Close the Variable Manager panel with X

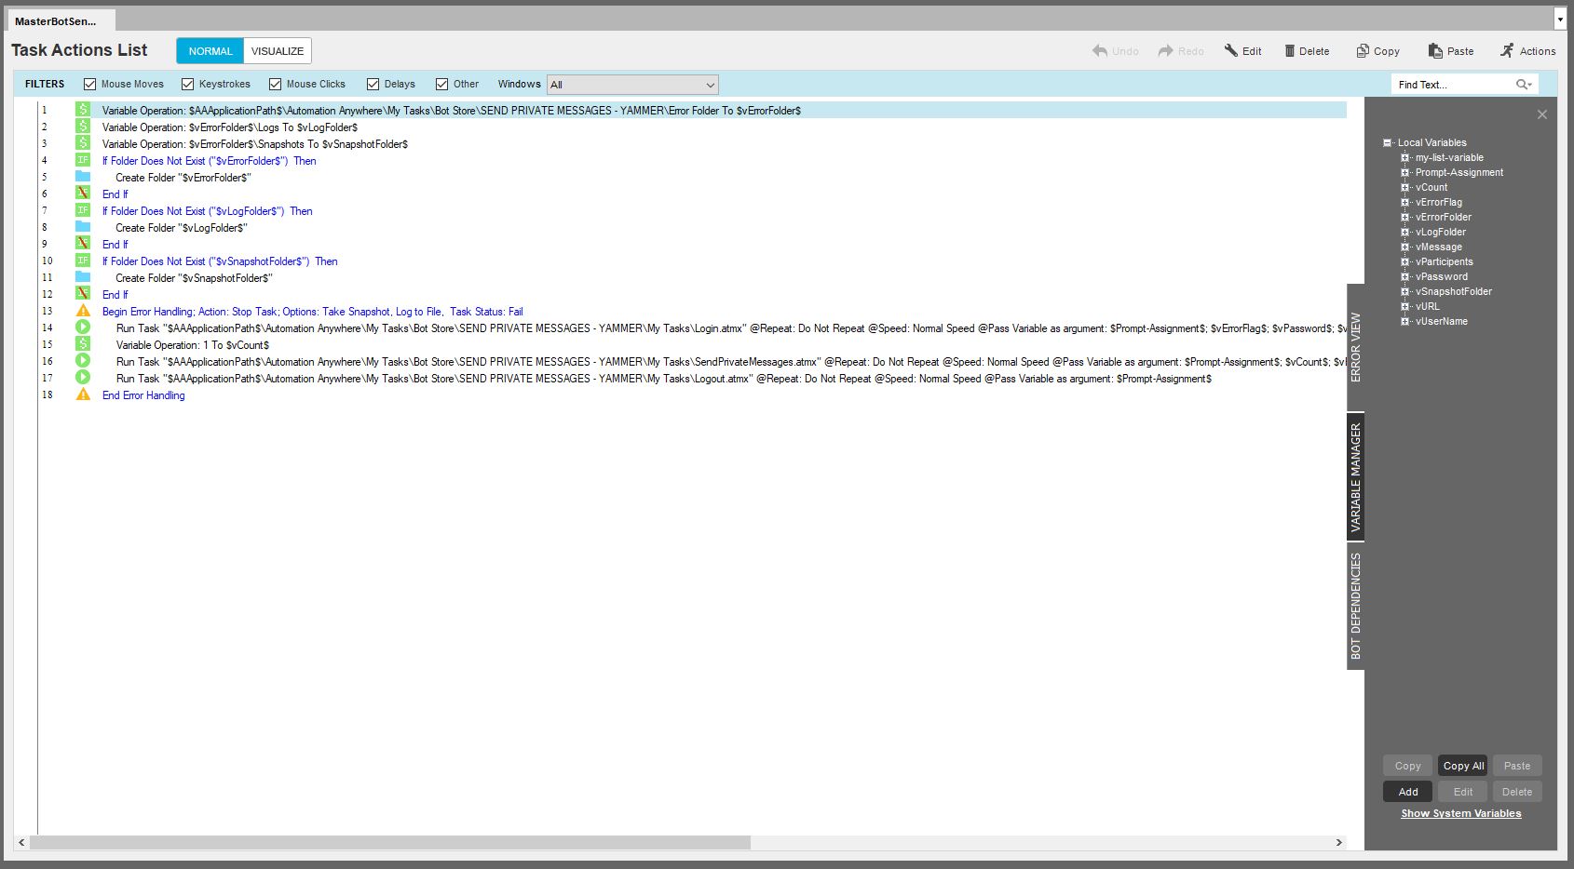point(1542,114)
